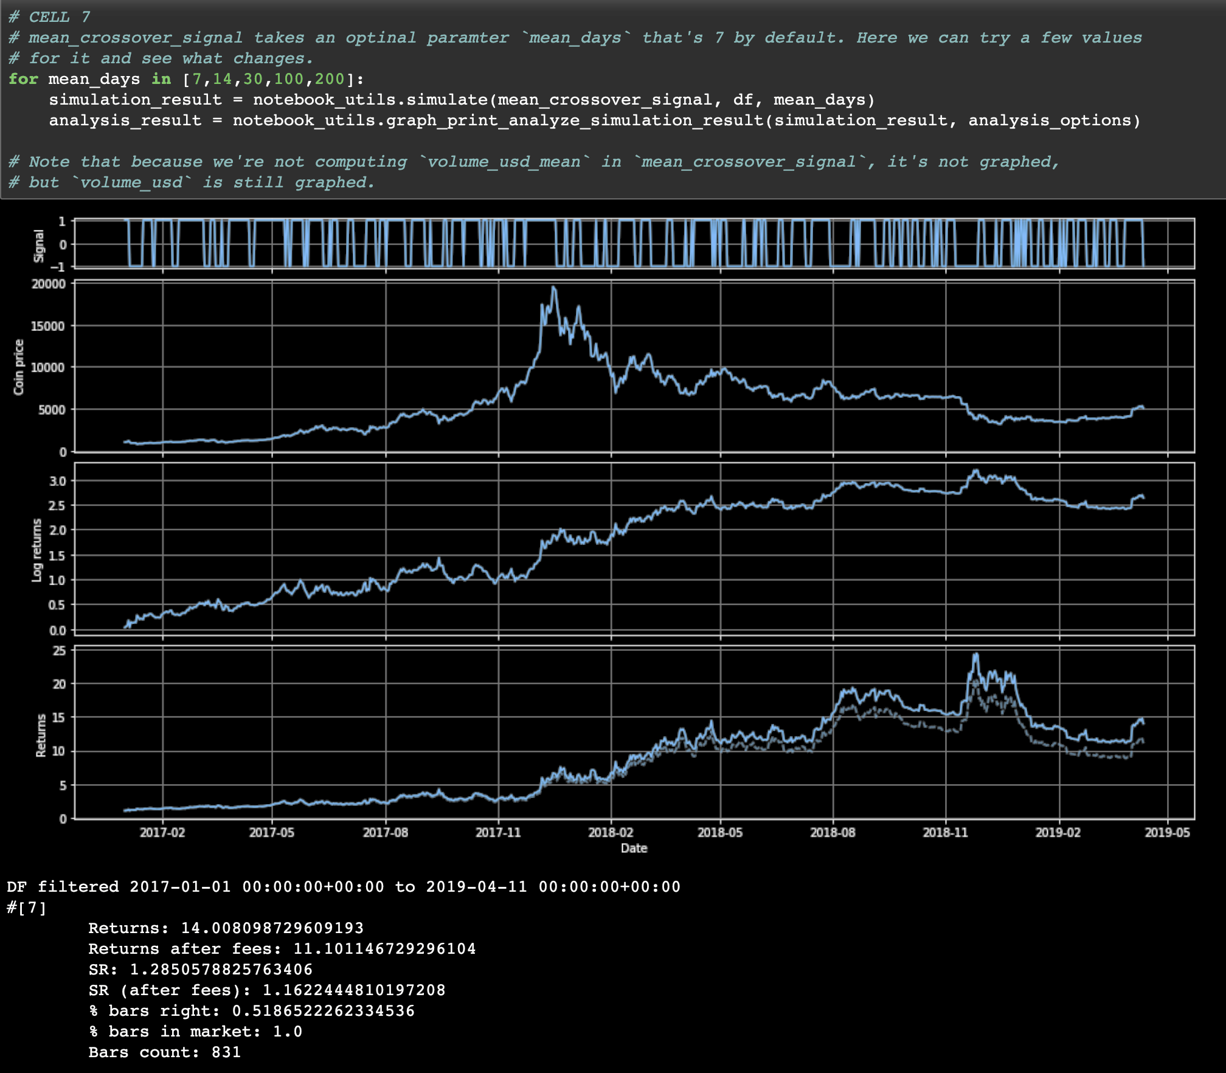Click the 'SR: 1.2850578825763406' output line
Screen dimensions: 1226x1073
[201, 970]
